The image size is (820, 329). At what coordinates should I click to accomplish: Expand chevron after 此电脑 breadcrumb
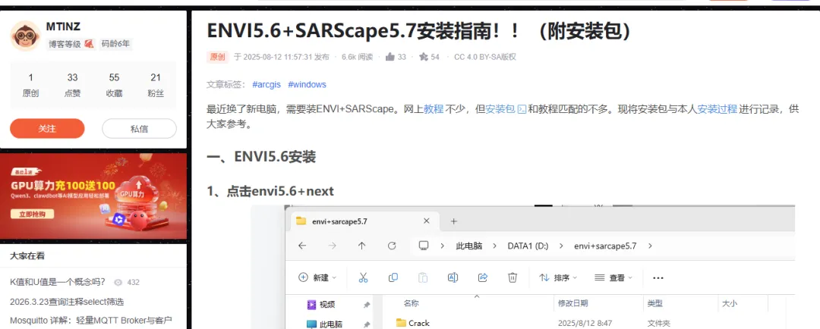(495, 246)
